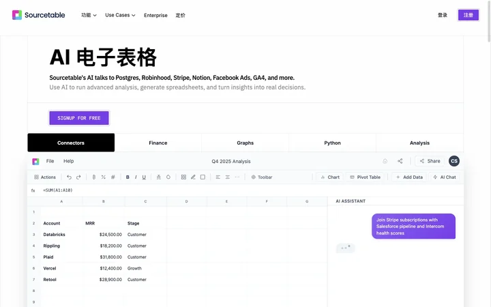Select row 3 header number
The image size is (491, 307).
point(34,235)
